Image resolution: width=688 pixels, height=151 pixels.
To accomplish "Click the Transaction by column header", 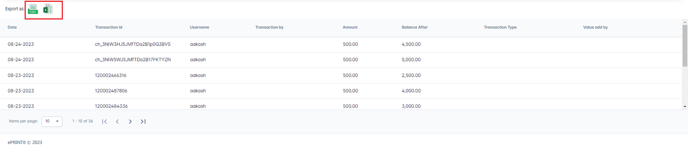I will pos(269,27).
